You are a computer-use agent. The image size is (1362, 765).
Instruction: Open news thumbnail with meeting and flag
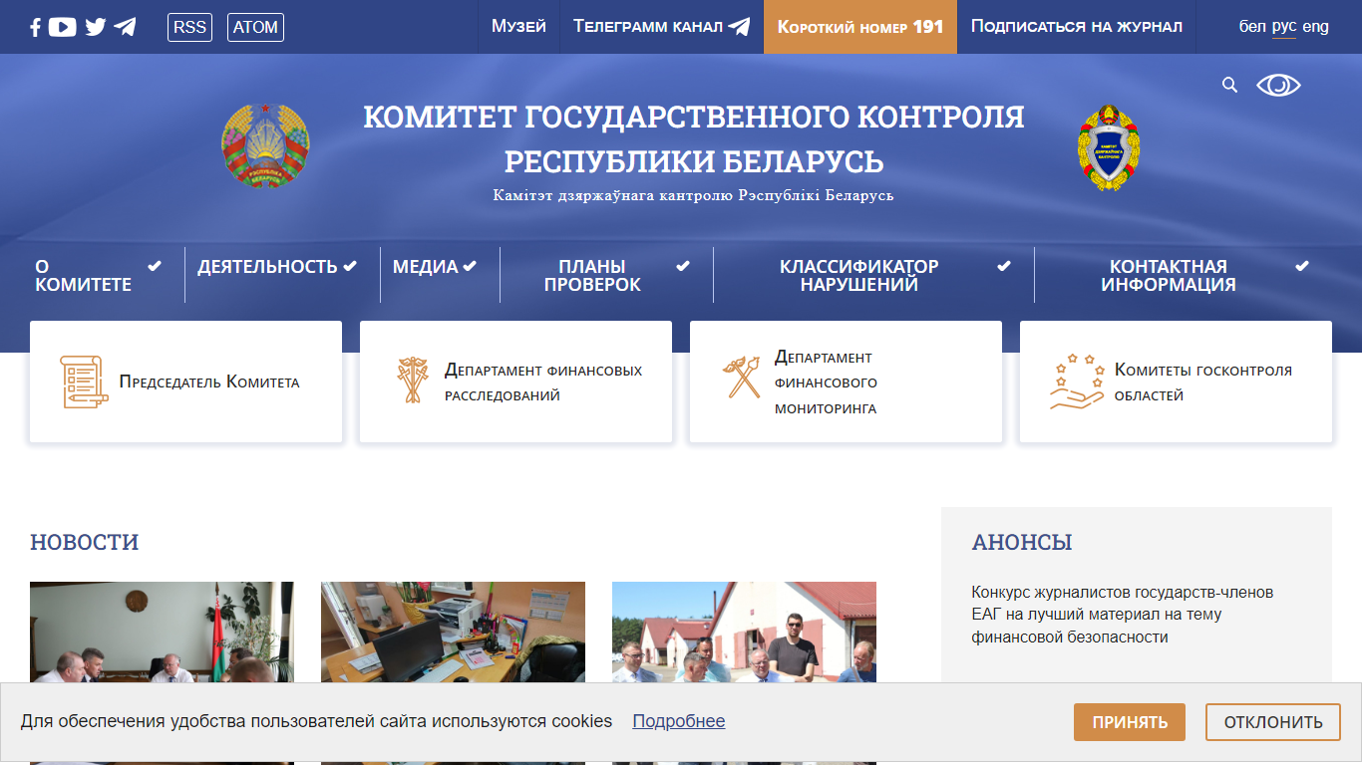coord(162,632)
